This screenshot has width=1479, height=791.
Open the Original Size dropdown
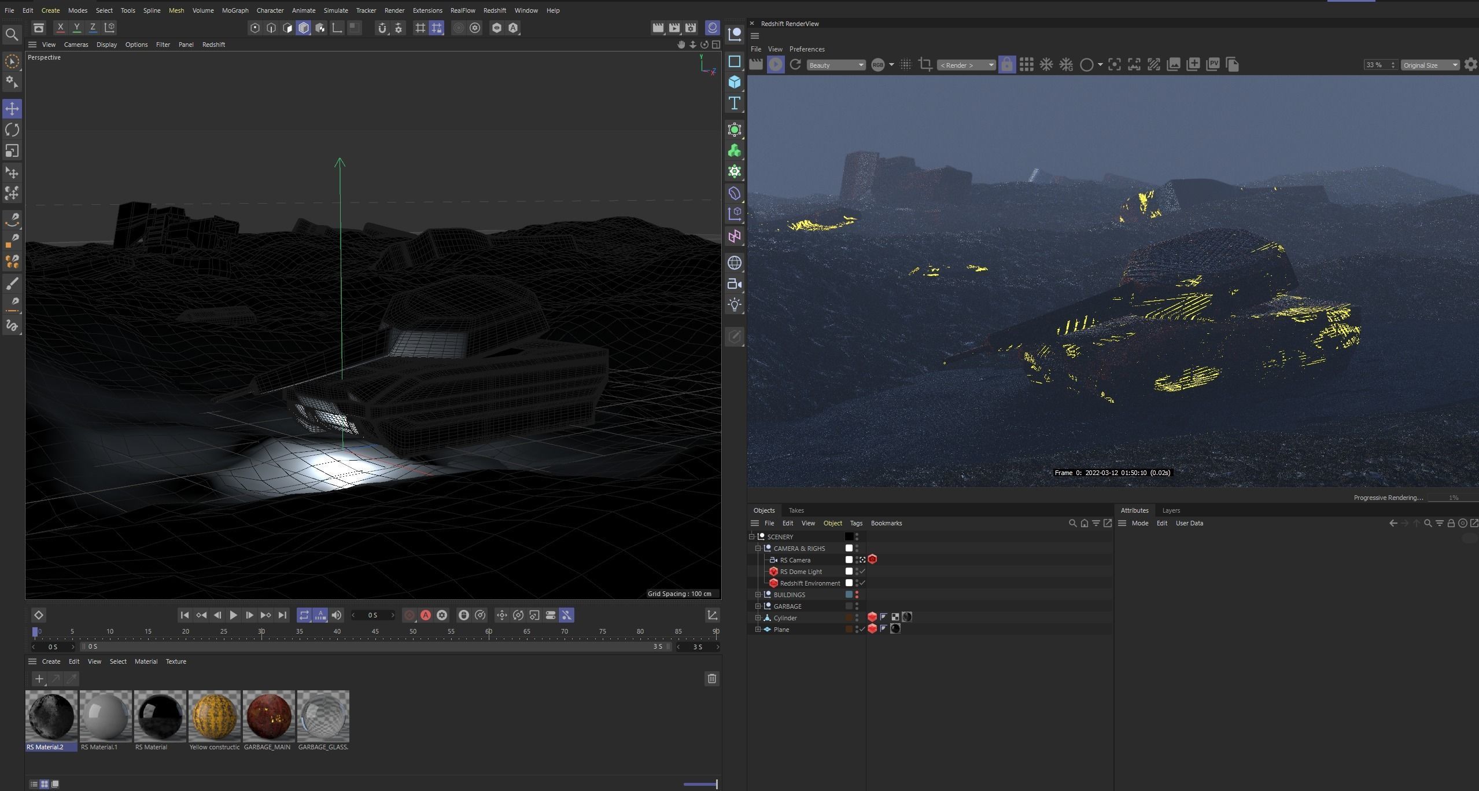tap(1429, 65)
